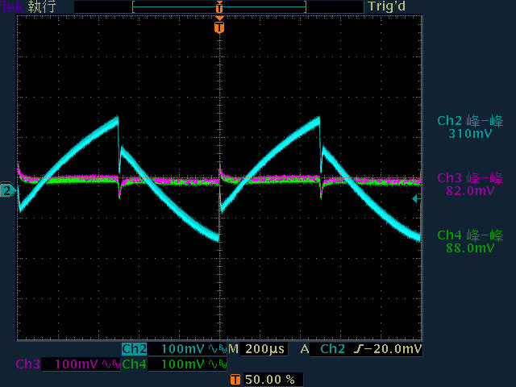Click the Ch3 峰-峰 measurement label
The image size is (516, 387).
click(x=470, y=178)
